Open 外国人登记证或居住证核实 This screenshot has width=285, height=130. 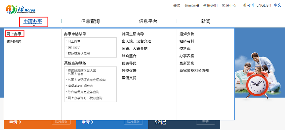[87, 80]
